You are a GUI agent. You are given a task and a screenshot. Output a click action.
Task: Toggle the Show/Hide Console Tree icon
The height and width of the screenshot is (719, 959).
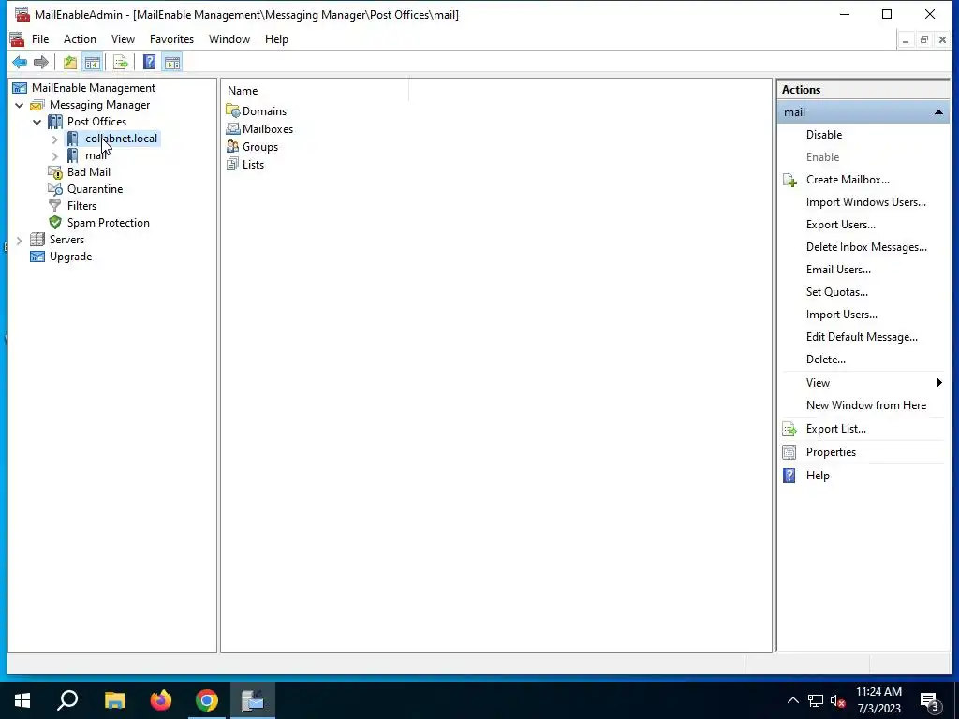[93, 62]
